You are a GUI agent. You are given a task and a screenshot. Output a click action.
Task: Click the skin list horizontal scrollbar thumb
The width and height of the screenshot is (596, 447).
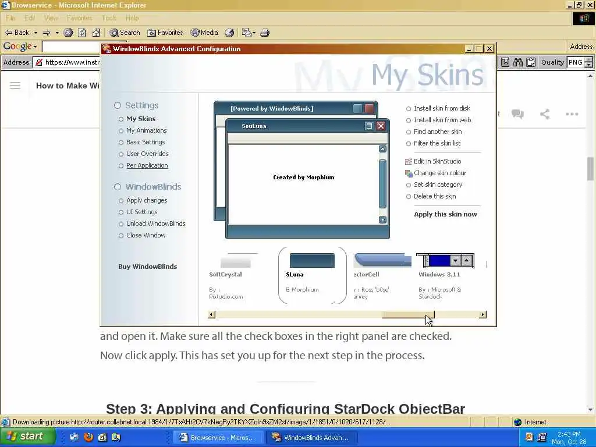[408, 315]
